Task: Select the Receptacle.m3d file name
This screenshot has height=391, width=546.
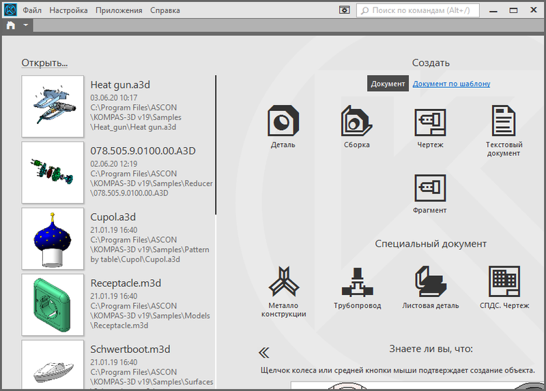Action: (126, 283)
